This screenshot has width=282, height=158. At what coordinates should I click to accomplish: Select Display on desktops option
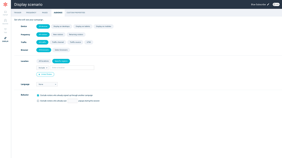pyautogui.click(x=62, y=26)
